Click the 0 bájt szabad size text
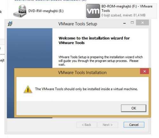The width and height of the screenshot is (159, 138). tap(123, 15)
